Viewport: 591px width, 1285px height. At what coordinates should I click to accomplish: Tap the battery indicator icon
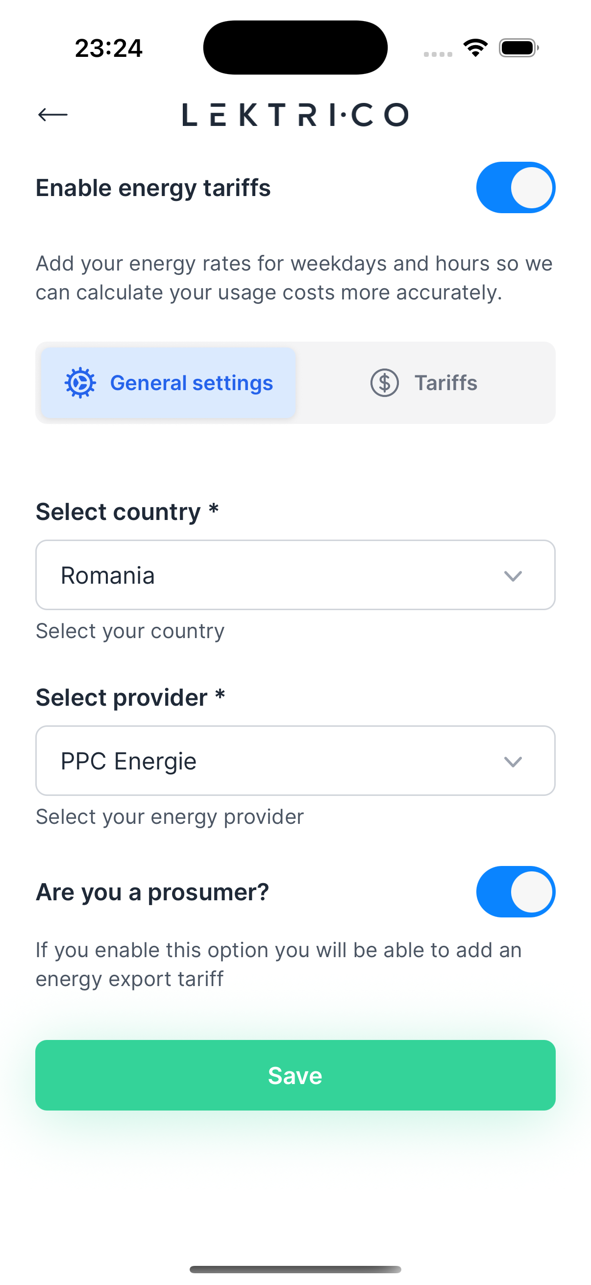point(518,48)
